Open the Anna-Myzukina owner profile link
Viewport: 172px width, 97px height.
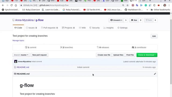coord(24,20)
